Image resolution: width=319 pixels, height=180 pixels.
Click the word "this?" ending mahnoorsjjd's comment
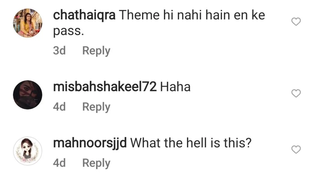tap(238, 143)
